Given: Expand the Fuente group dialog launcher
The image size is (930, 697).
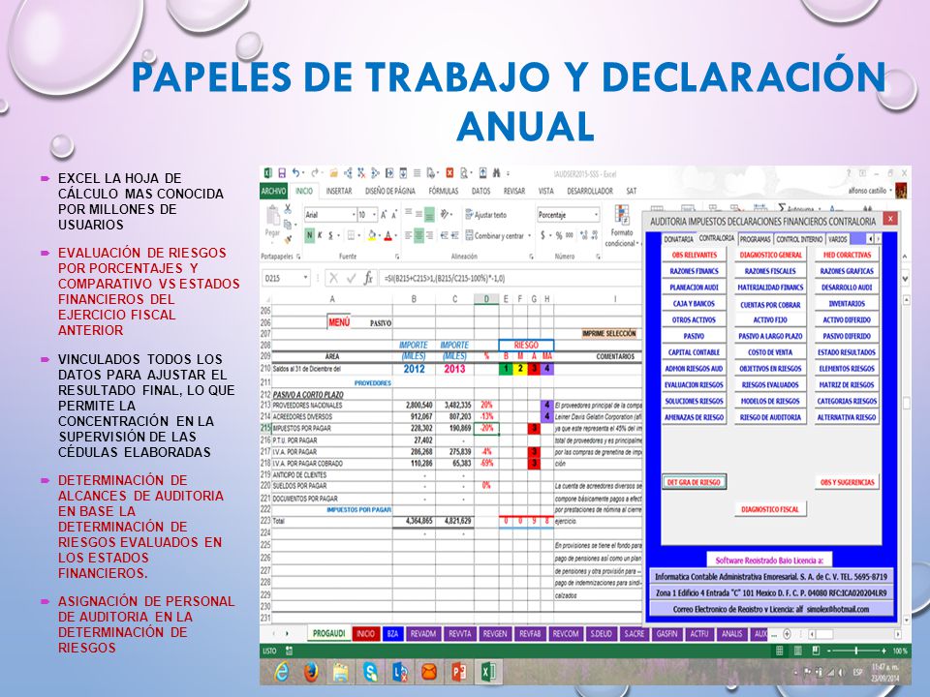Looking at the screenshot, I should 398,257.
